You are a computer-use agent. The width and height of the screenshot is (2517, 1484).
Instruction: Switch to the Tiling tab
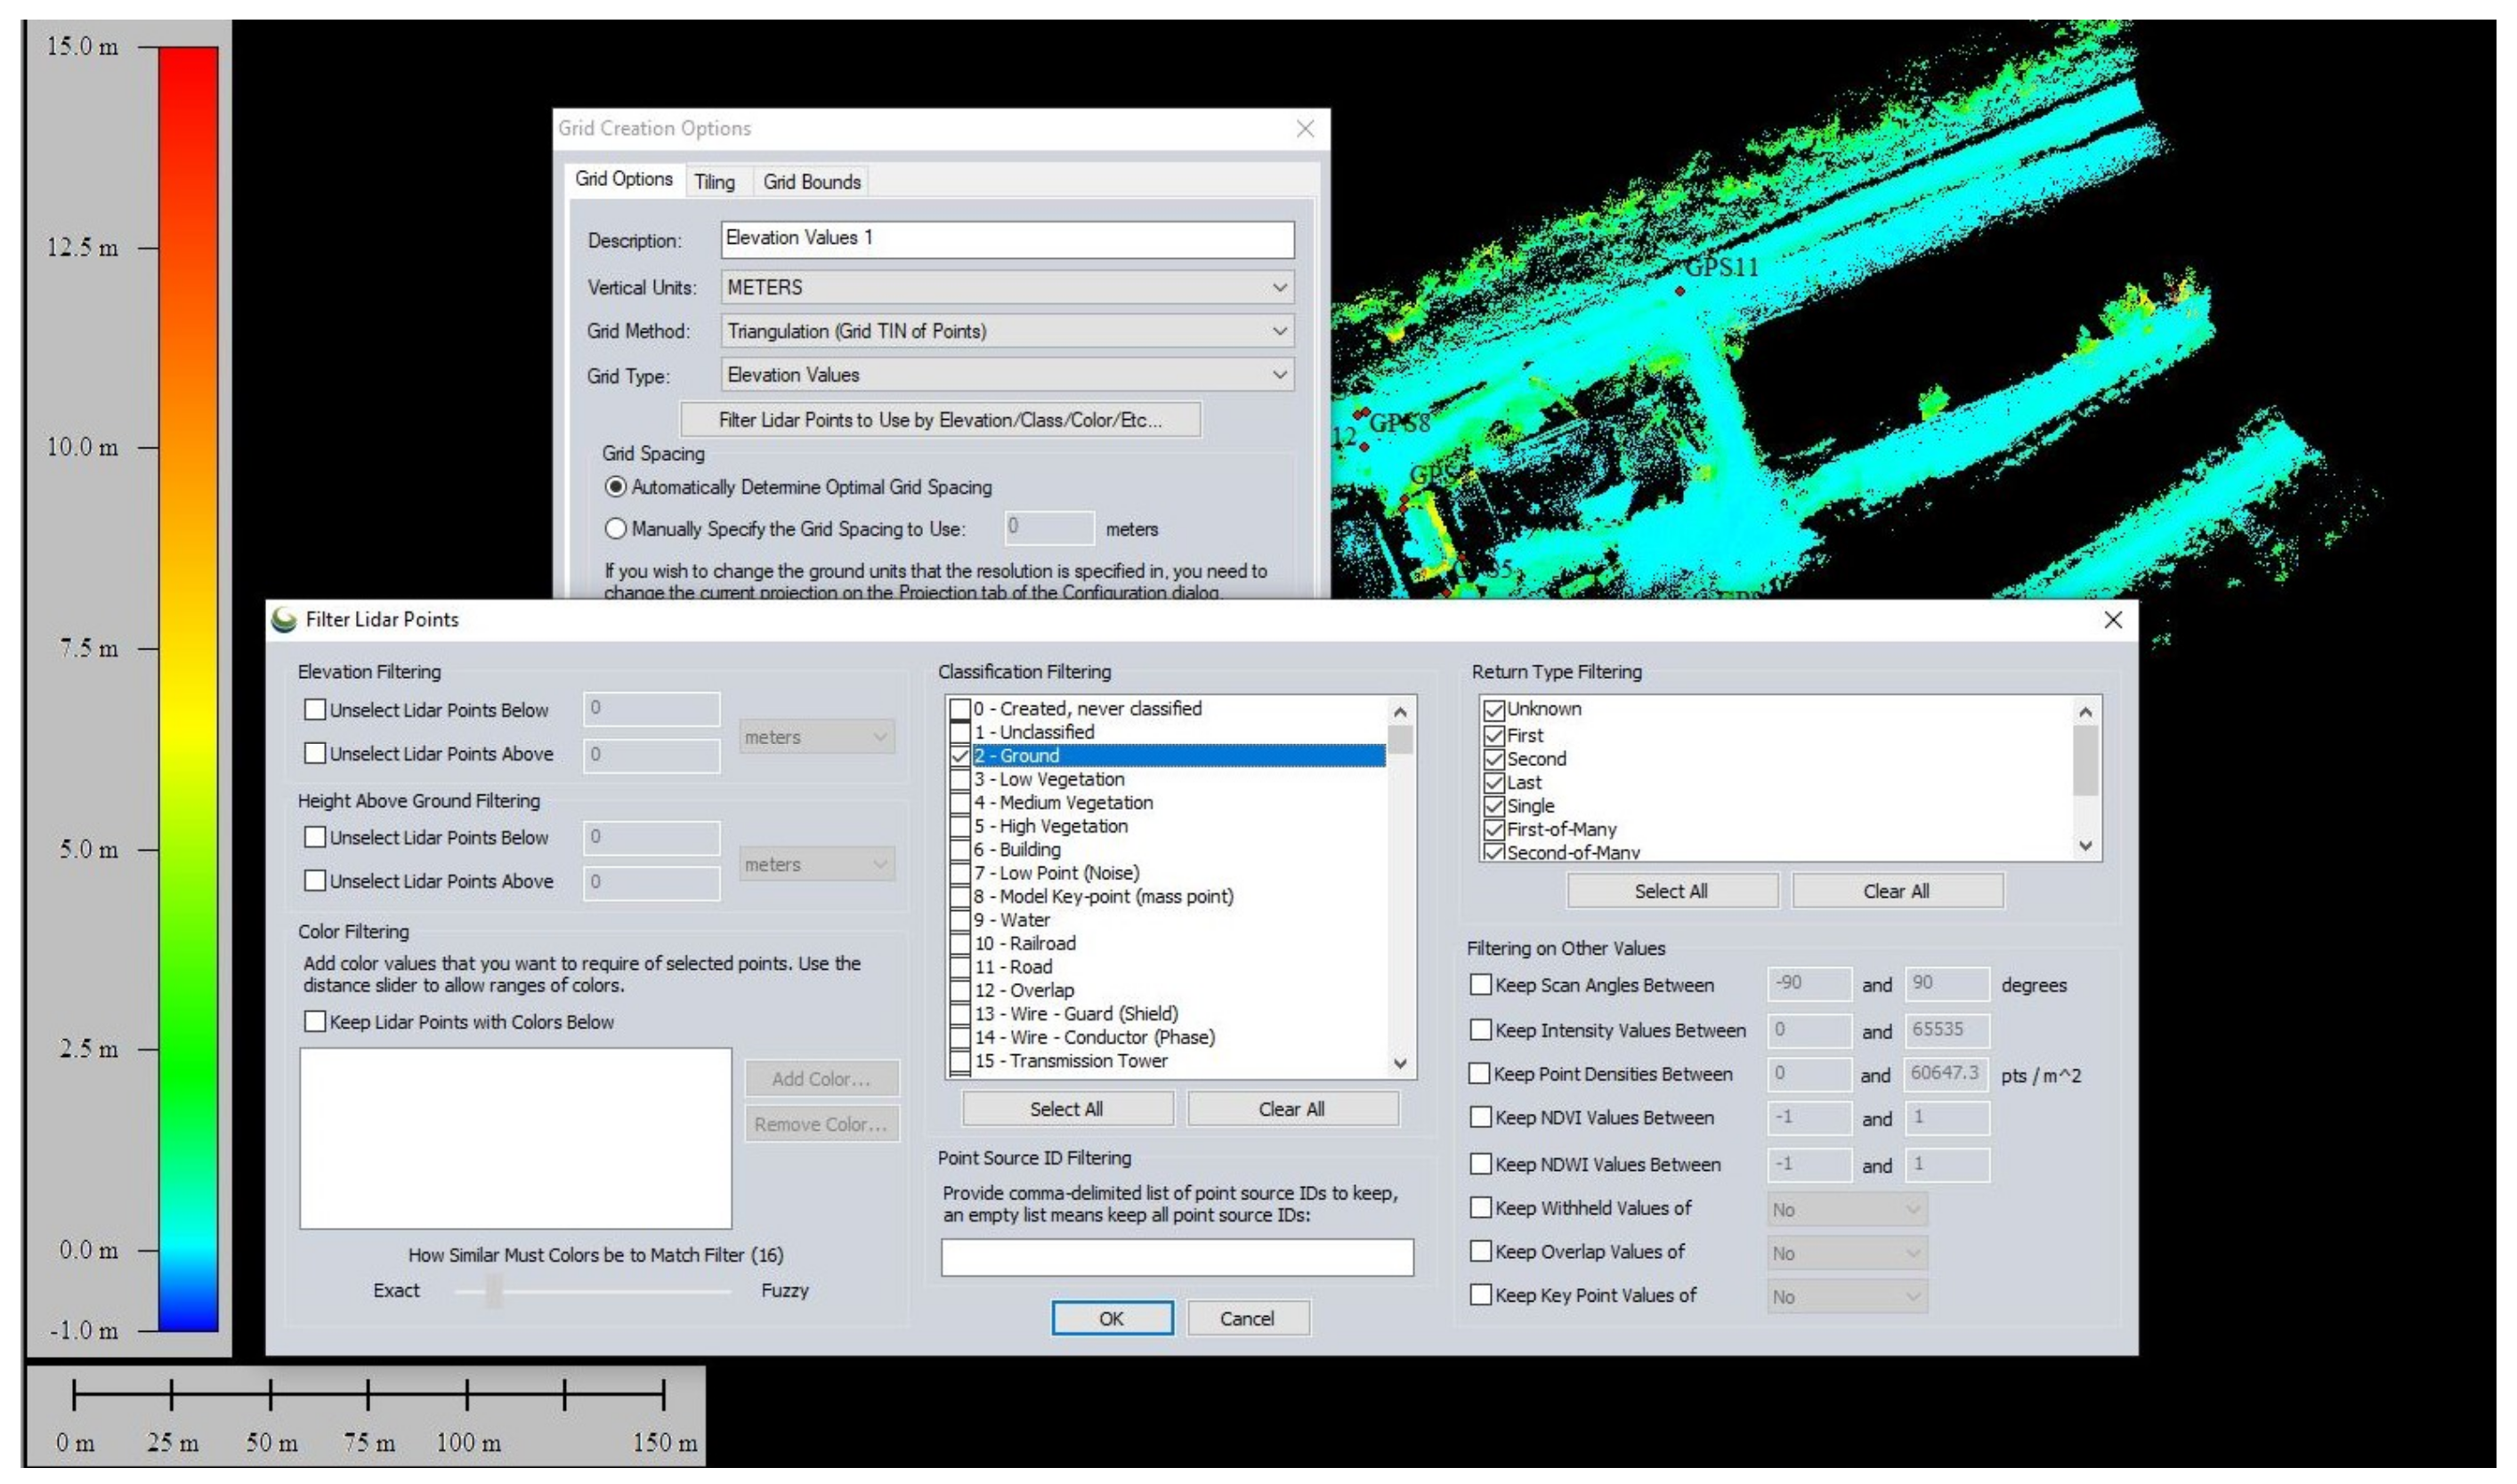(x=715, y=182)
